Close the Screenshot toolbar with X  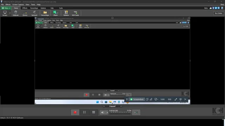[x=185, y=99]
